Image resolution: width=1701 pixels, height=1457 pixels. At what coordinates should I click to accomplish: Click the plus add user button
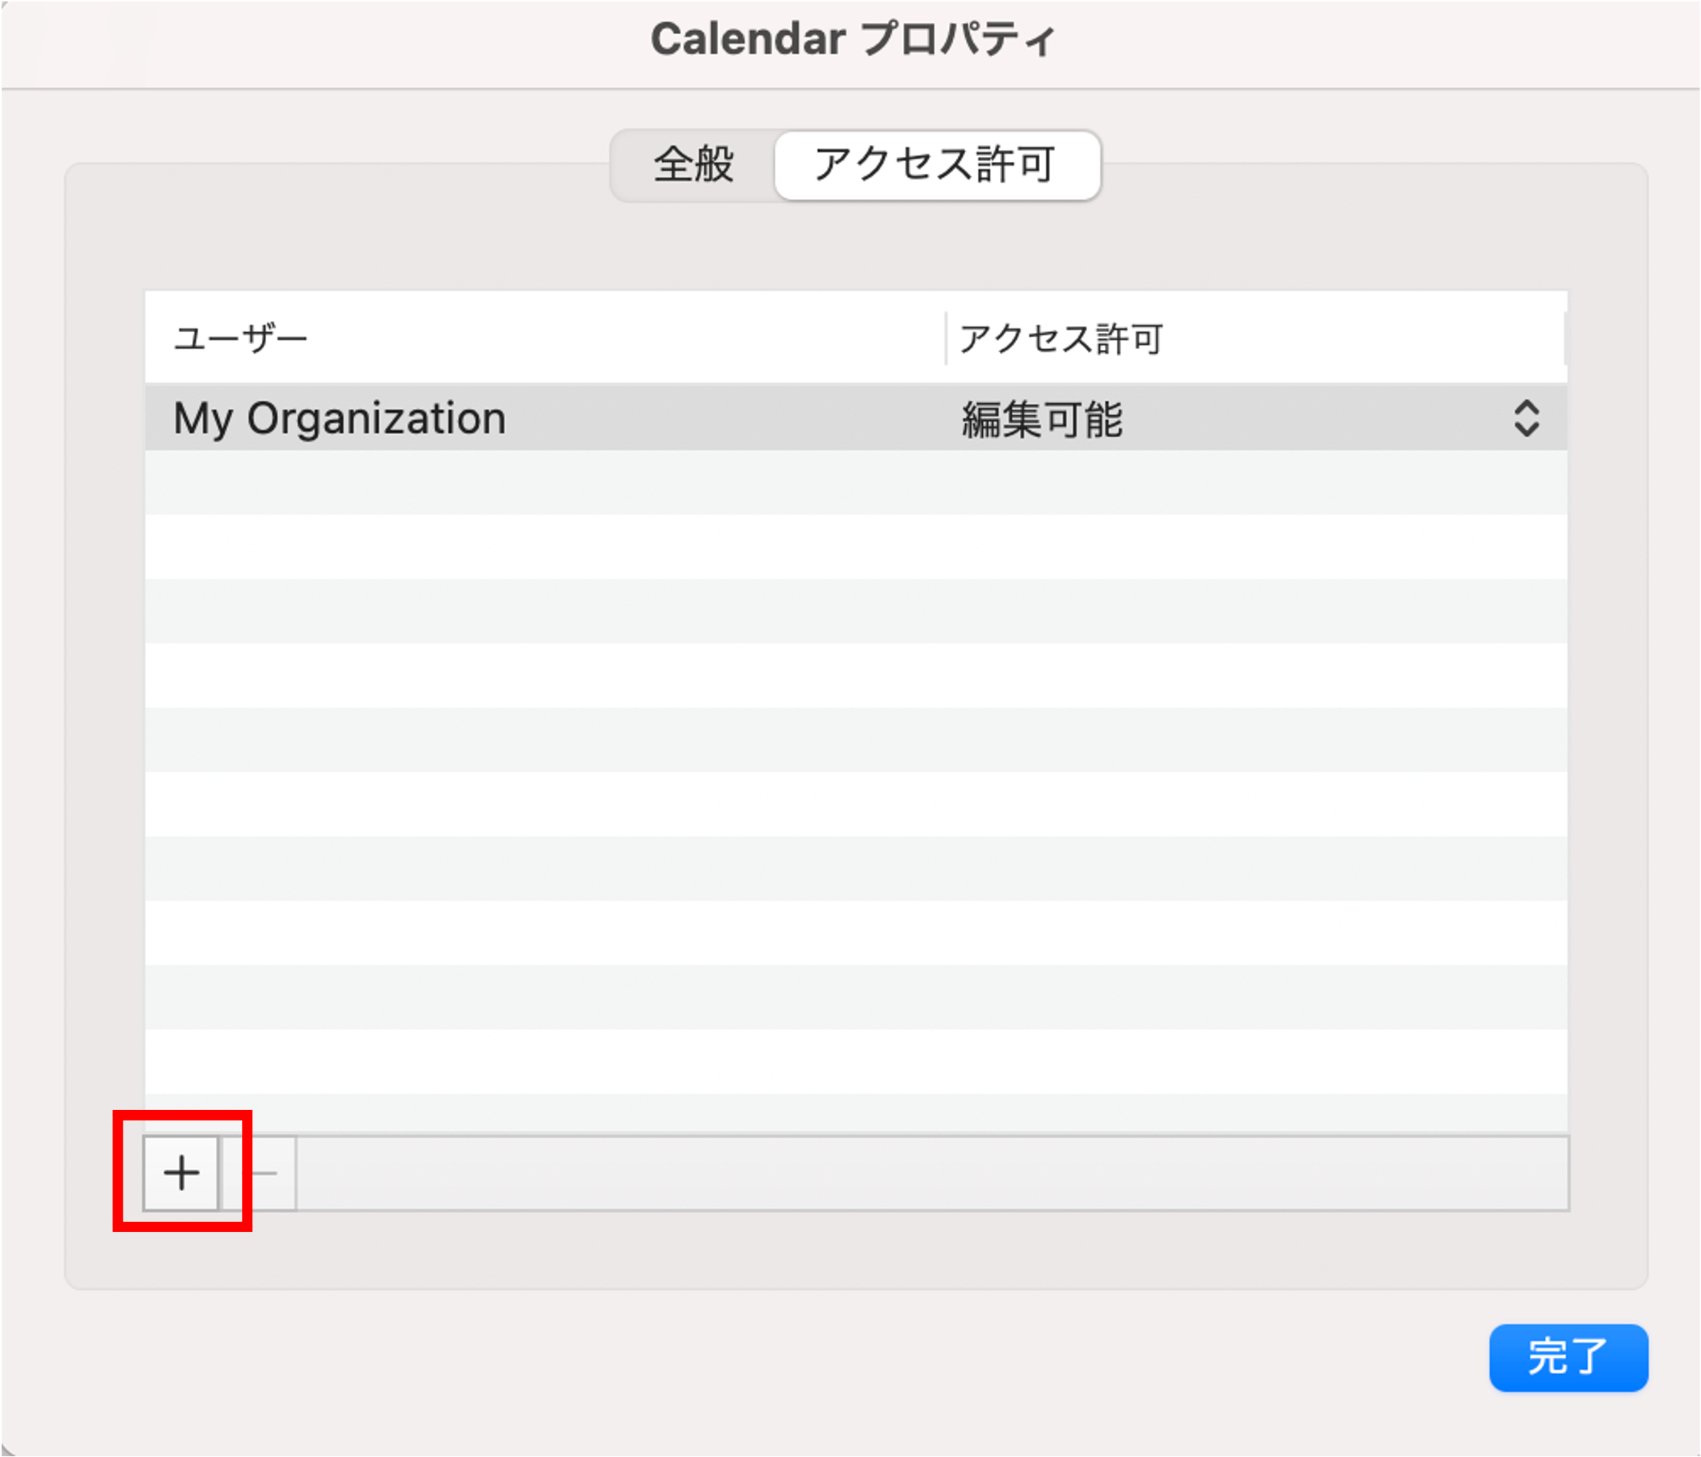click(180, 1173)
